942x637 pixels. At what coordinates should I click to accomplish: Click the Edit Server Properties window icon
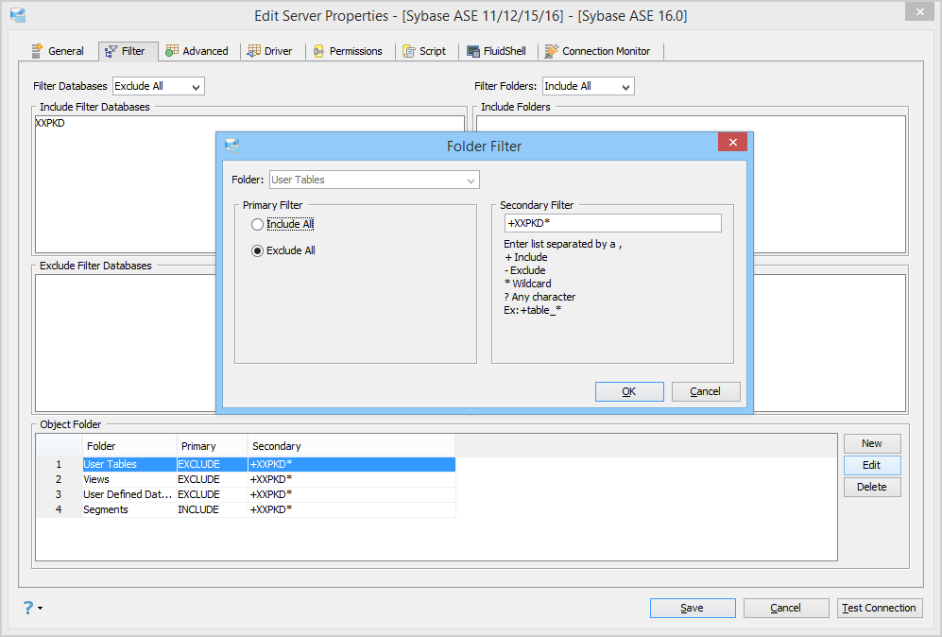pos(17,15)
